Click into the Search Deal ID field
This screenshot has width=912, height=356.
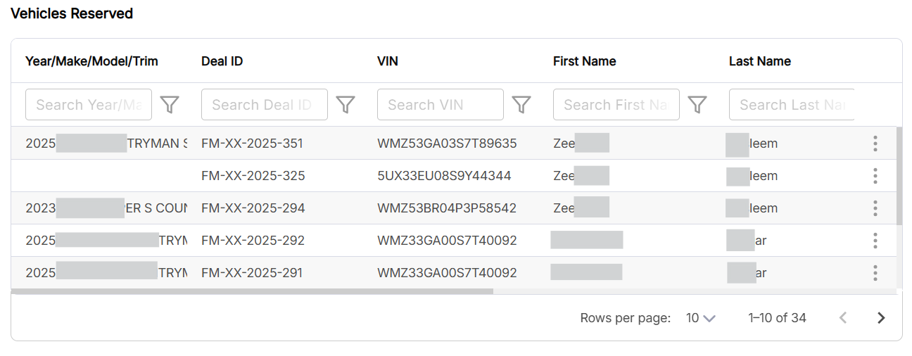tap(265, 105)
